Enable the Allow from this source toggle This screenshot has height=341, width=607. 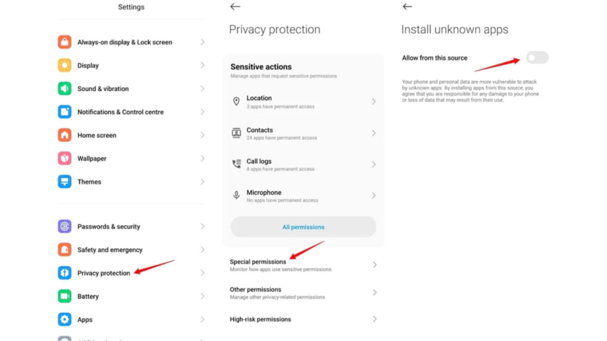pyautogui.click(x=537, y=58)
